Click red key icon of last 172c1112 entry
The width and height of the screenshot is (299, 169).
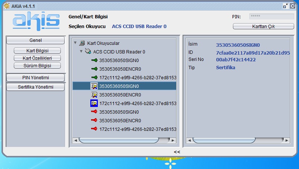pyautogui.click(x=94, y=129)
